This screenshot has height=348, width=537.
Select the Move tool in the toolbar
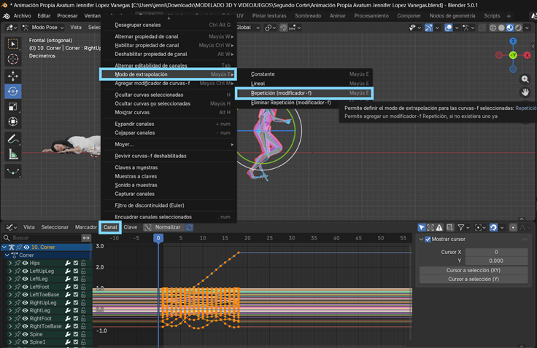[x=13, y=76]
